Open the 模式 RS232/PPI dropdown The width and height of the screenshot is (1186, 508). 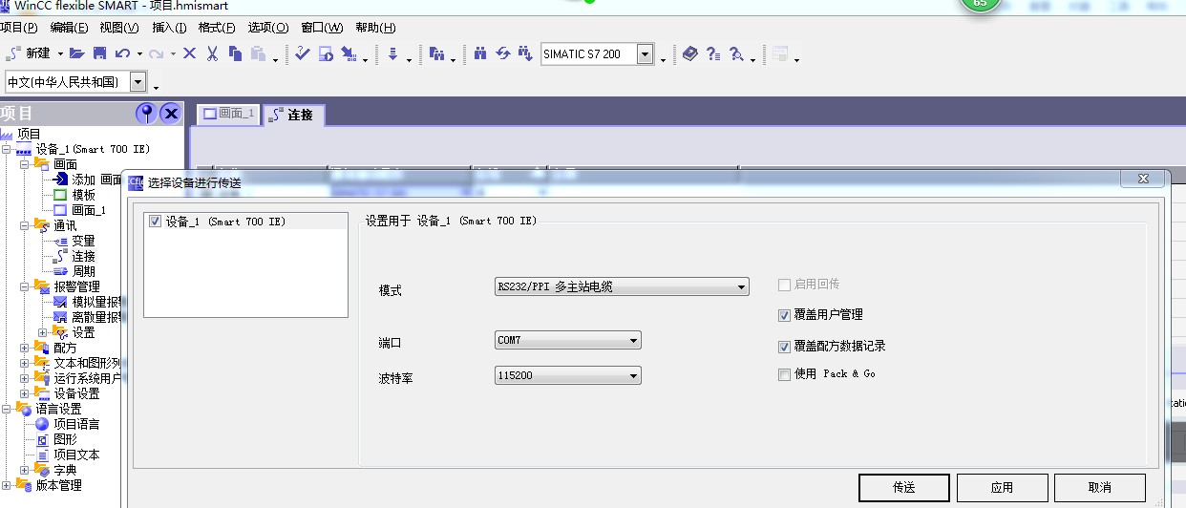pyautogui.click(x=741, y=286)
